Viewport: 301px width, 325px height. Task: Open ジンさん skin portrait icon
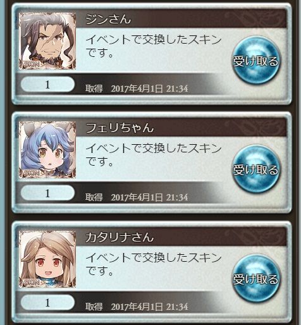47,41
